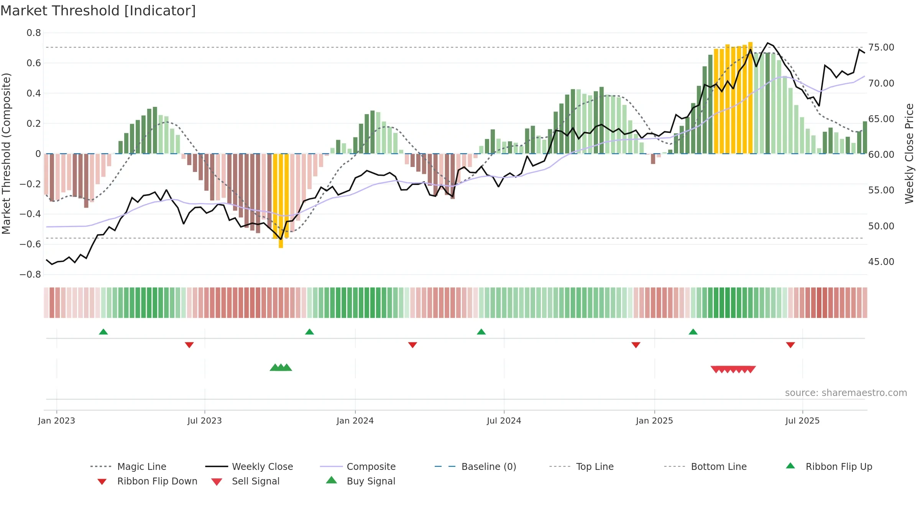Click the Market Threshold [Indicator] title
The height and width of the screenshot is (517, 920).
click(x=98, y=11)
